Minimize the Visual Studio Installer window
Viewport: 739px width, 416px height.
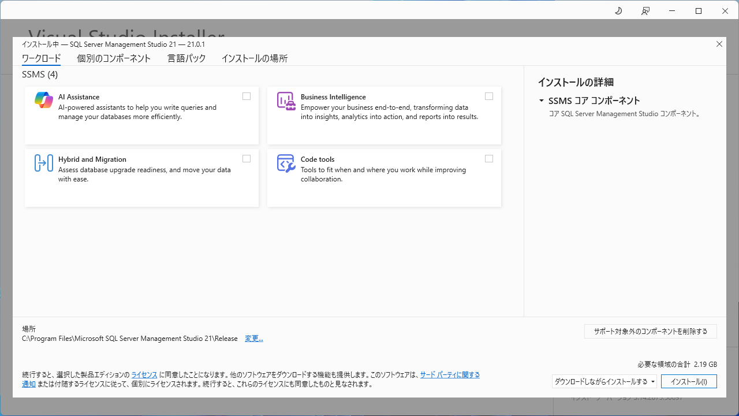coord(672,11)
